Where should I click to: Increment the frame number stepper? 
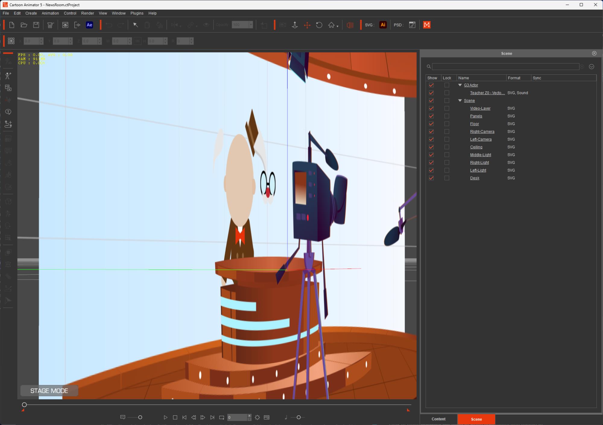(x=249, y=416)
